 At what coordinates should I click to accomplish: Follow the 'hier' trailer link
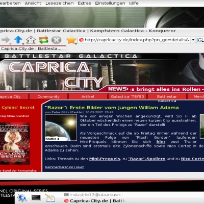coord(161,142)
